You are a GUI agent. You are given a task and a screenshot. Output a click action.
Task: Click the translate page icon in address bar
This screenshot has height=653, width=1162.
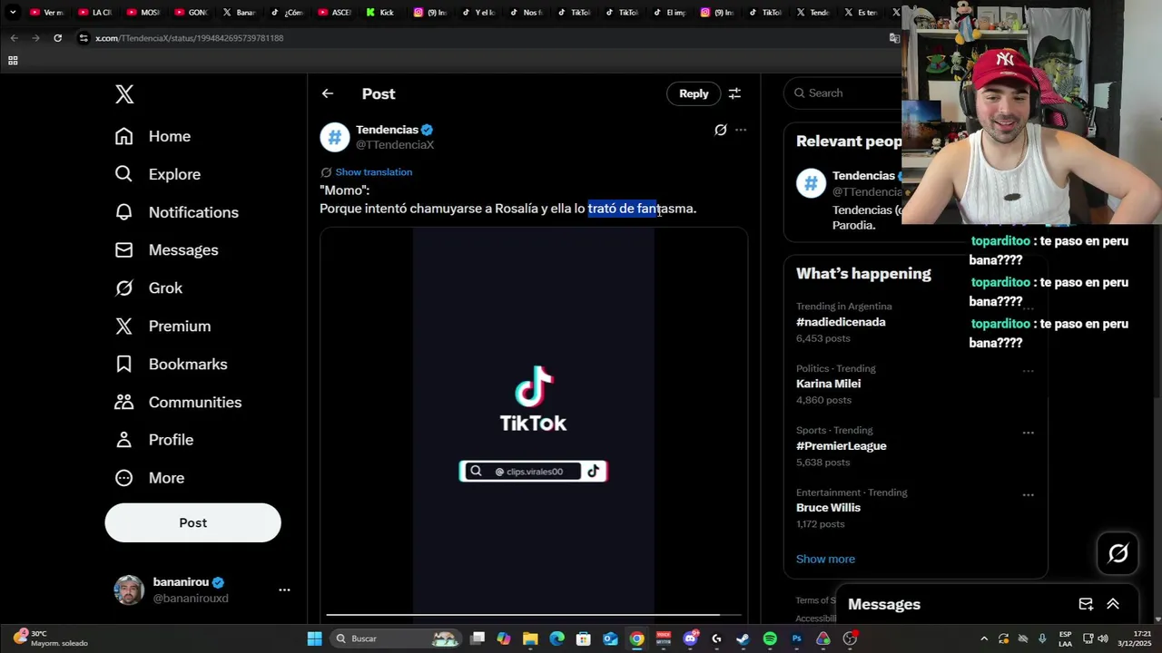[x=894, y=38]
